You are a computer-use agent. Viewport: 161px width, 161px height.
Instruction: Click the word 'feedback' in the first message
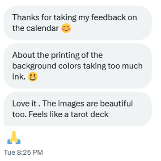pos(109,17)
